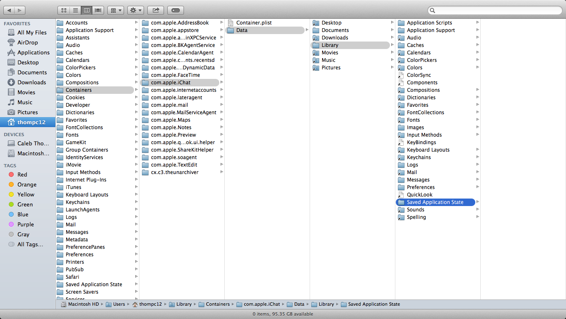Expand the arrow beside Spelling
The height and width of the screenshot is (319, 566).
pos(477,217)
